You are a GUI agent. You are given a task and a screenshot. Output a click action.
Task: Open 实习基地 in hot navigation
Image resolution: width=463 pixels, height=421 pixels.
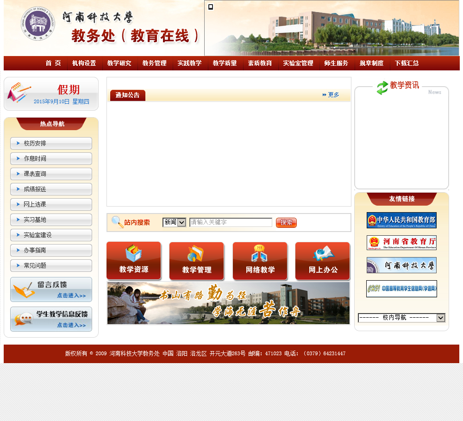51,220
